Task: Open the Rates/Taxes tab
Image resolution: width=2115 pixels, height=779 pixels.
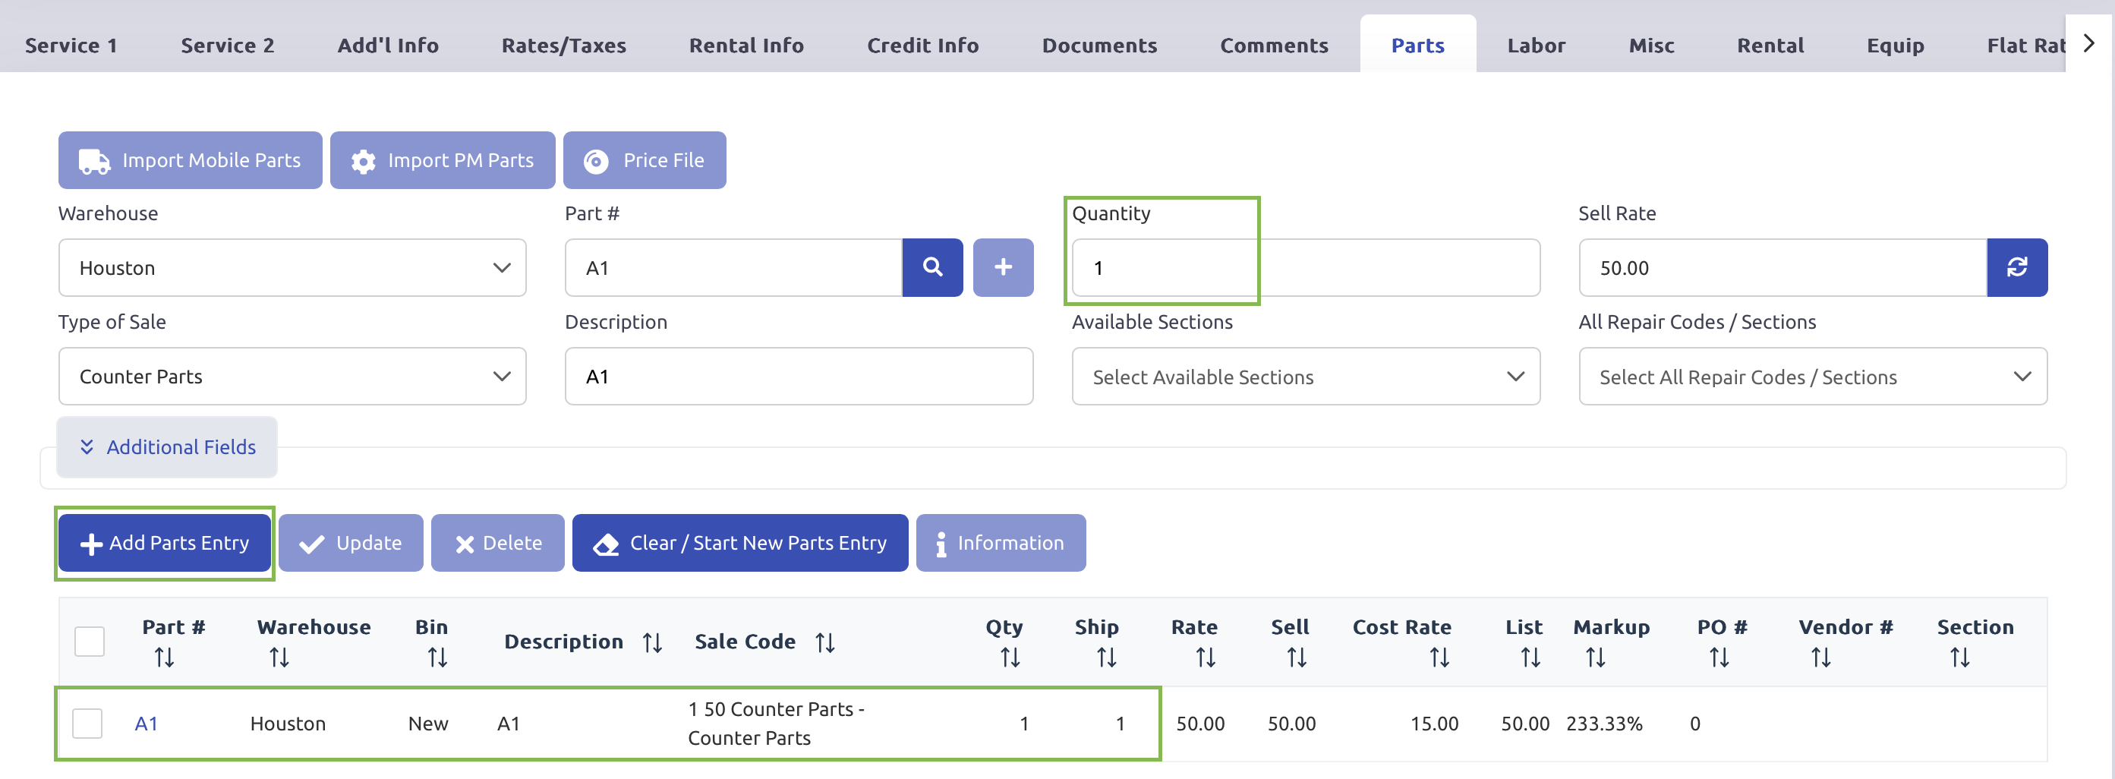Action: tap(563, 45)
